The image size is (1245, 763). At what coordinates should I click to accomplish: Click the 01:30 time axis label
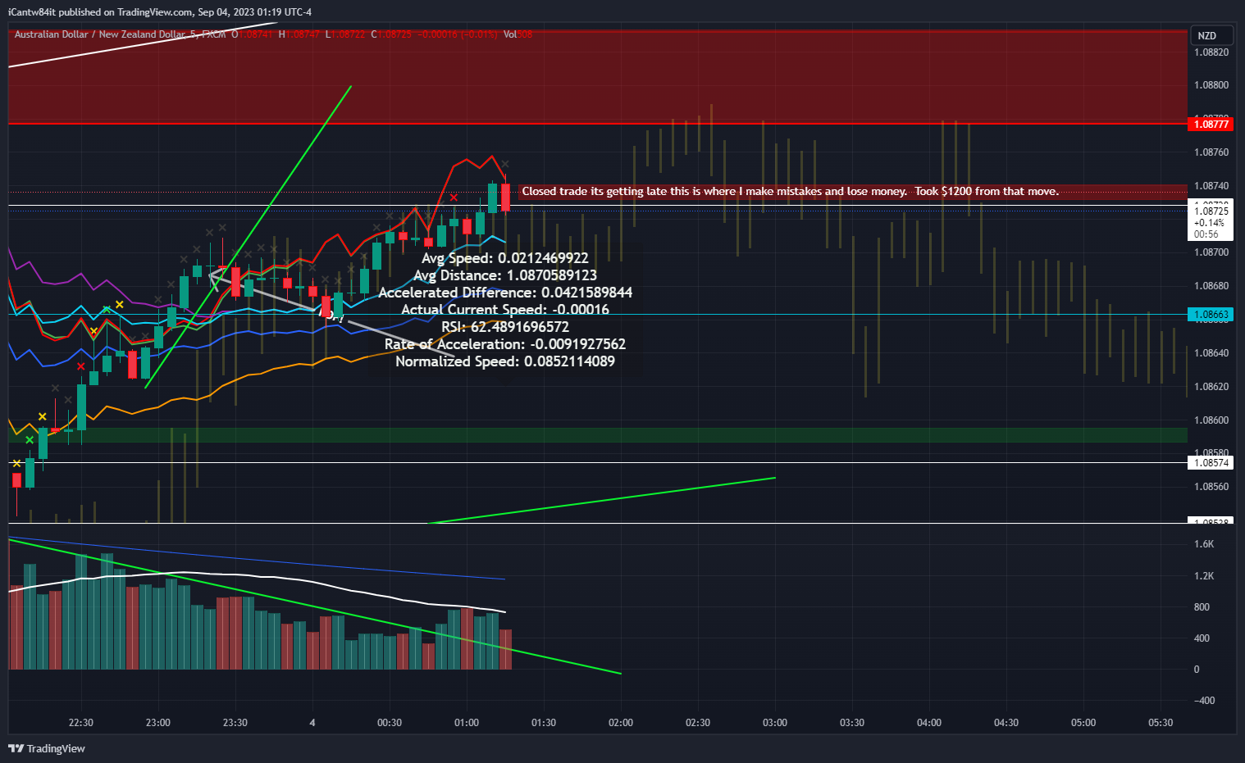(544, 723)
